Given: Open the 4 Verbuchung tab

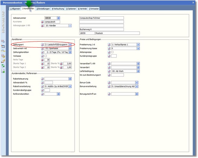Looking at the screenshot, I should coord(58,9).
